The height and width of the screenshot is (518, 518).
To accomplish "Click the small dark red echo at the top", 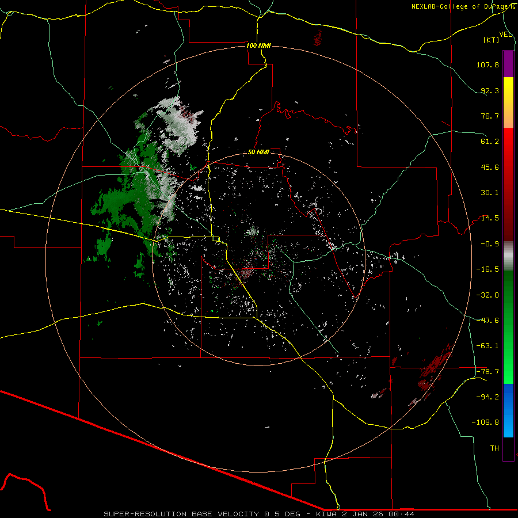I will 318,37.
